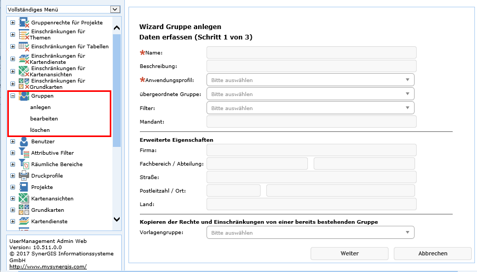The width and height of the screenshot is (477, 272).
Task: Open the übergeordnete Gruppe dropdown
Action: click(x=311, y=94)
